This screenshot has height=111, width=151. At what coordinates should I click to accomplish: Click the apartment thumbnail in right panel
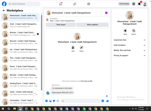point(130,15)
